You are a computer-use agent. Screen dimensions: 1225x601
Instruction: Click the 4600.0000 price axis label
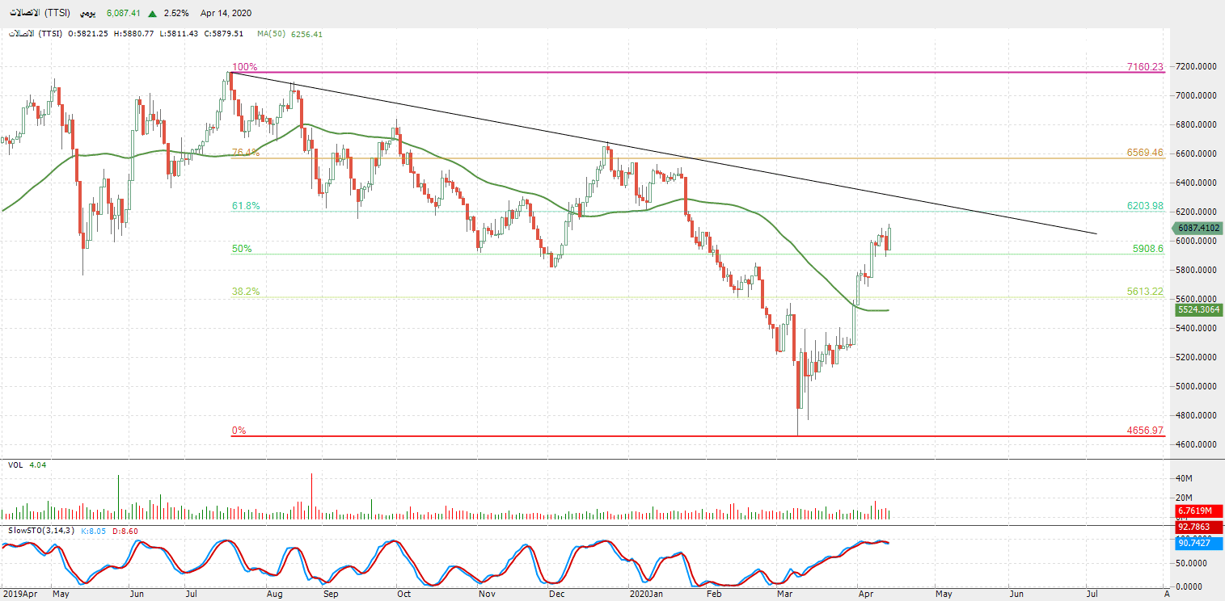coord(1196,444)
